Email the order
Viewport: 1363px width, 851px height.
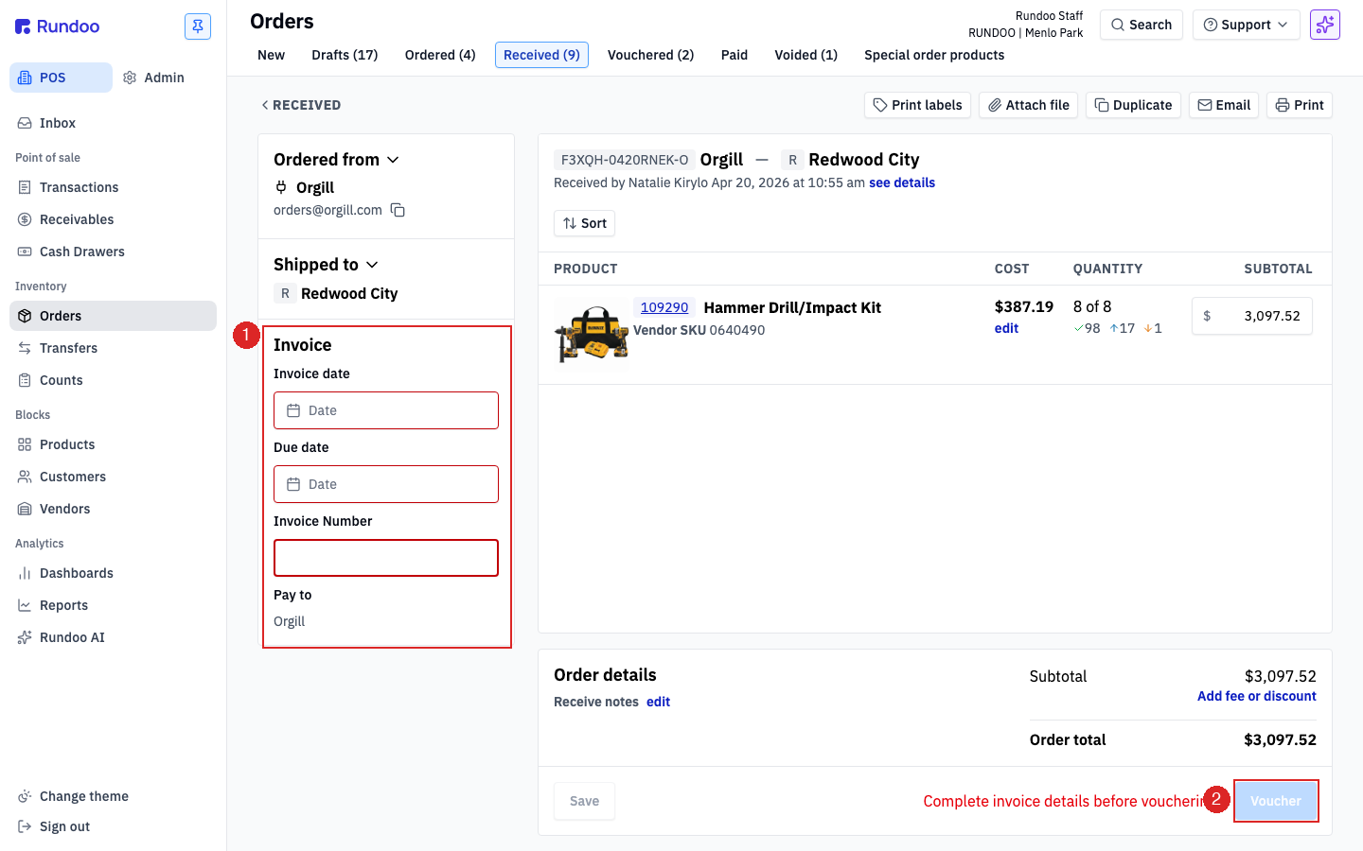pyautogui.click(x=1224, y=105)
